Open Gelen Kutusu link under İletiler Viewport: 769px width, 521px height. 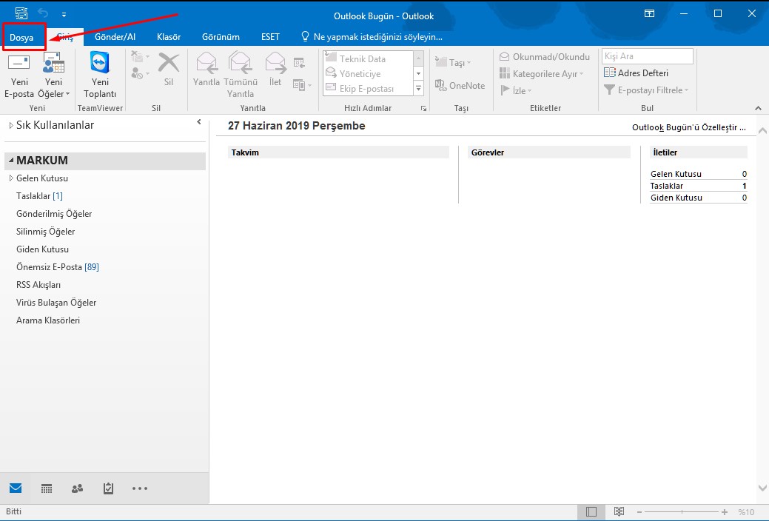(676, 174)
